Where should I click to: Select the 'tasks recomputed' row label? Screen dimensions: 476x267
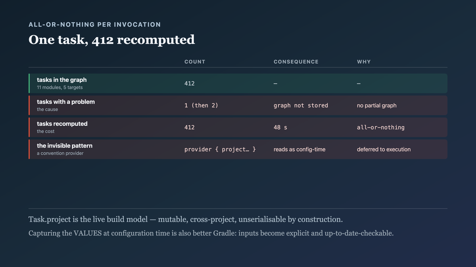[62, 124]
